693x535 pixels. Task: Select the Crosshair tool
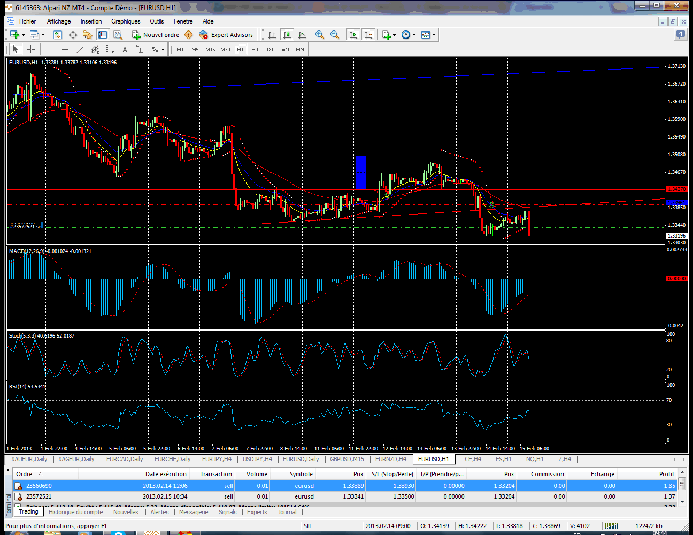[31, 49]
